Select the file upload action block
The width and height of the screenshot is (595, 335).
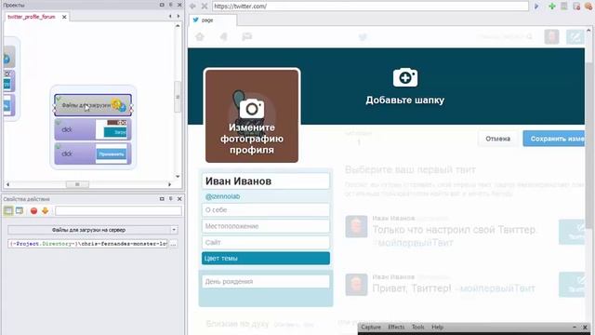pyautogui.click(x=93, y=105)
